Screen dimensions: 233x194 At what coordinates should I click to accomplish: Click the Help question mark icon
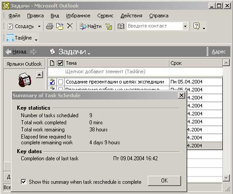pos(196,26)
